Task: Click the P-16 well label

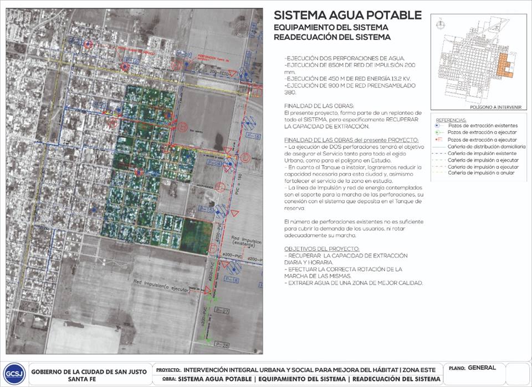Action: tap(254, 136)
